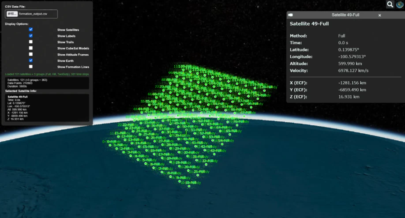Click the 'Satellite 49-Full' heading in info panel
The height and width of the screenshot is (218, 405).
[309, 24]
